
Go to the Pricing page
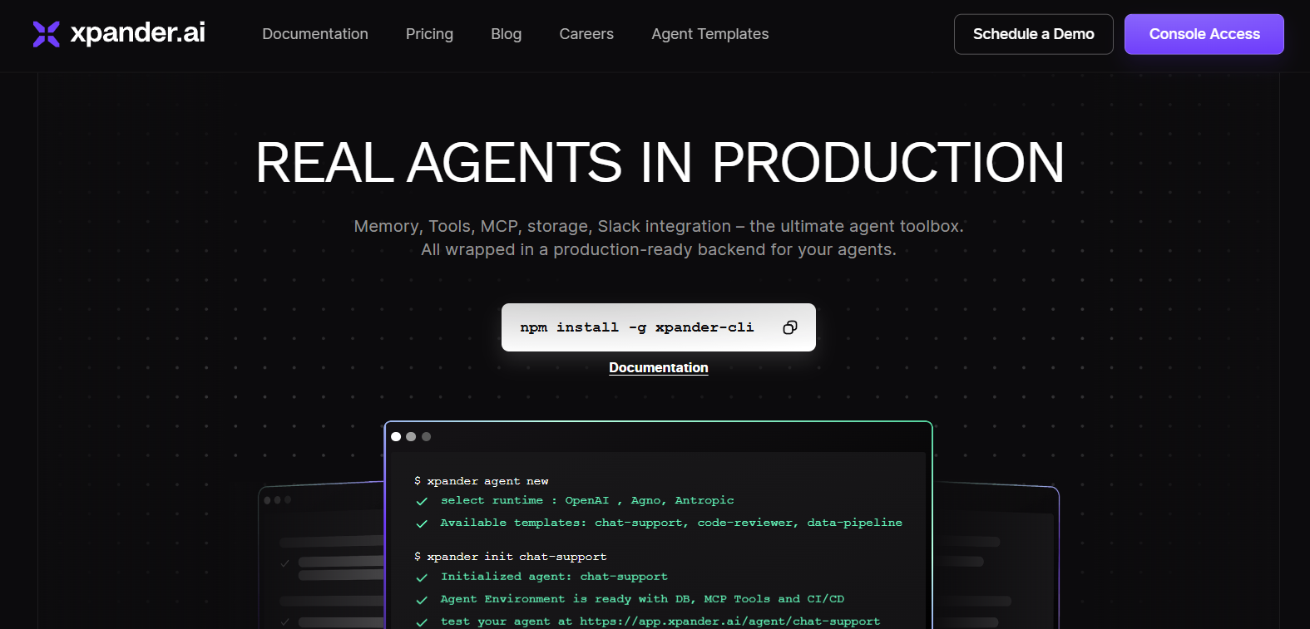point(429,34)
